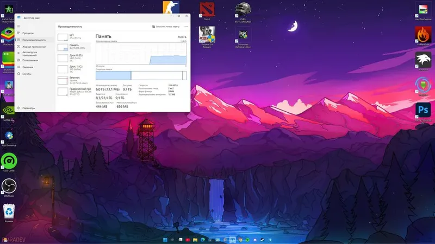
Task: Open Adobe Photoshop desktop shortcut
Action: [423, 112]
